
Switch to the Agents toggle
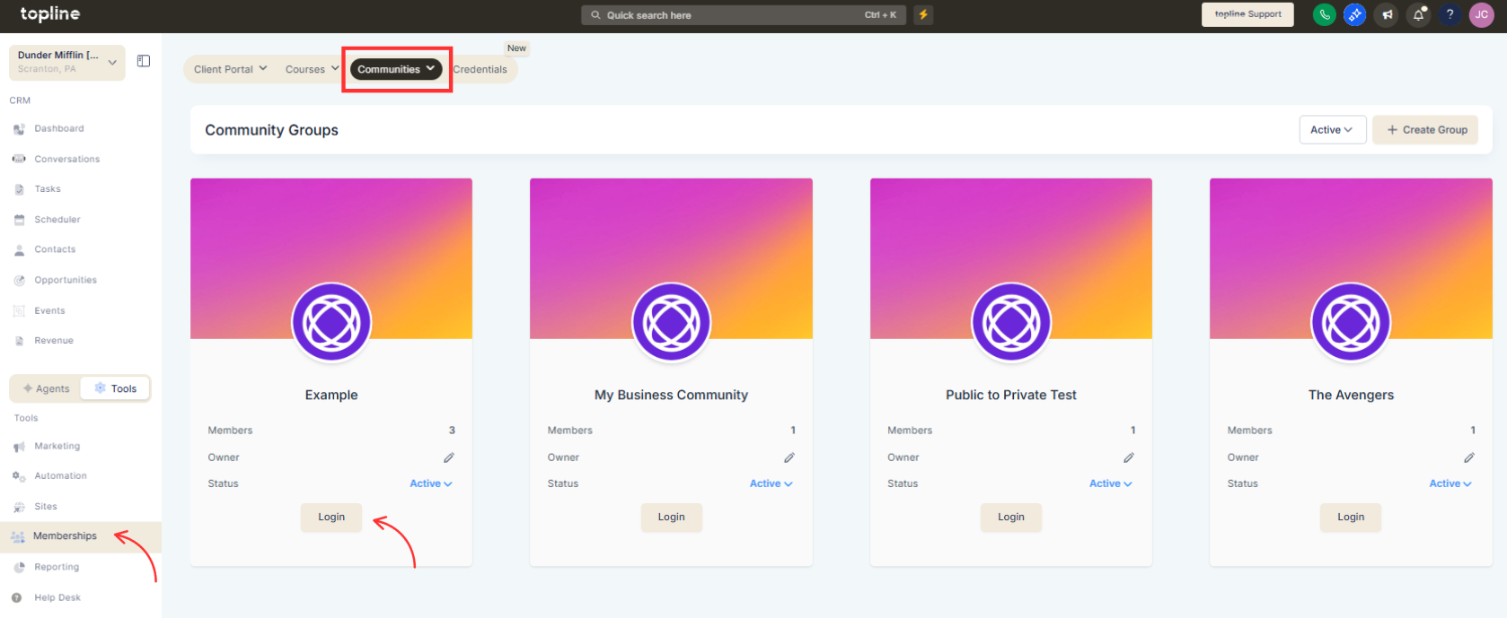click(46, 388)
